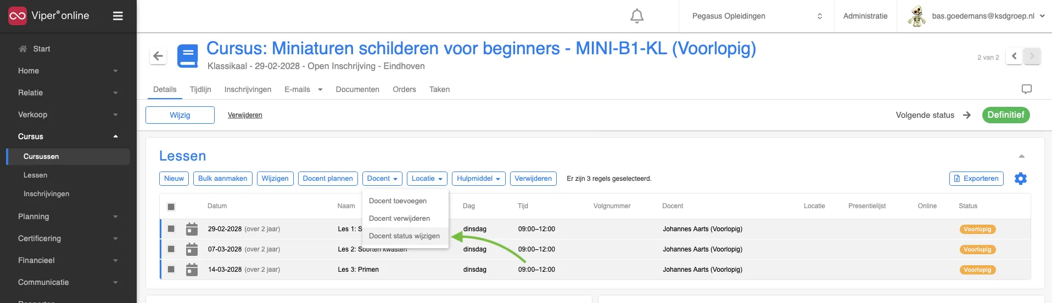Switch to the Details tab
This screenshot has width=1052, height=303.
point(165,89)
